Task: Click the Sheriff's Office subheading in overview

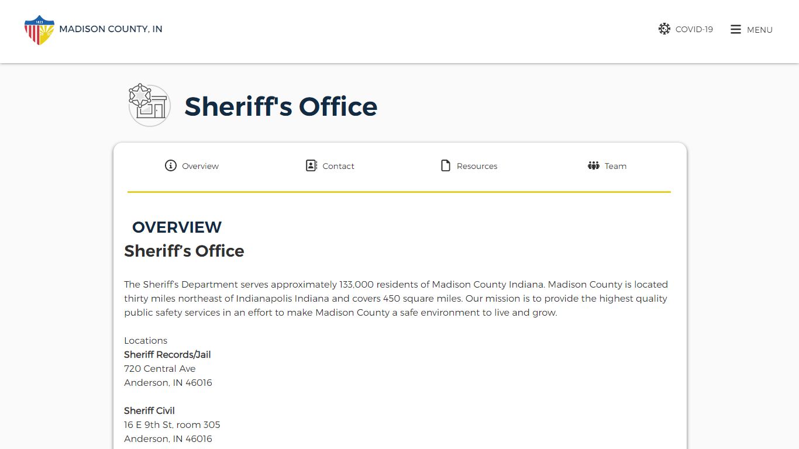Action: 184,251
